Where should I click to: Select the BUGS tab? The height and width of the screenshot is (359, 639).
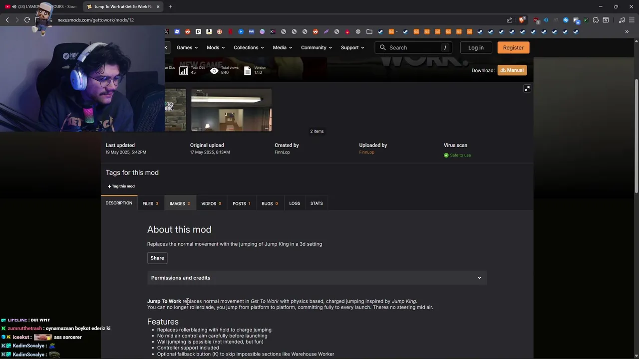pos(270,203)
